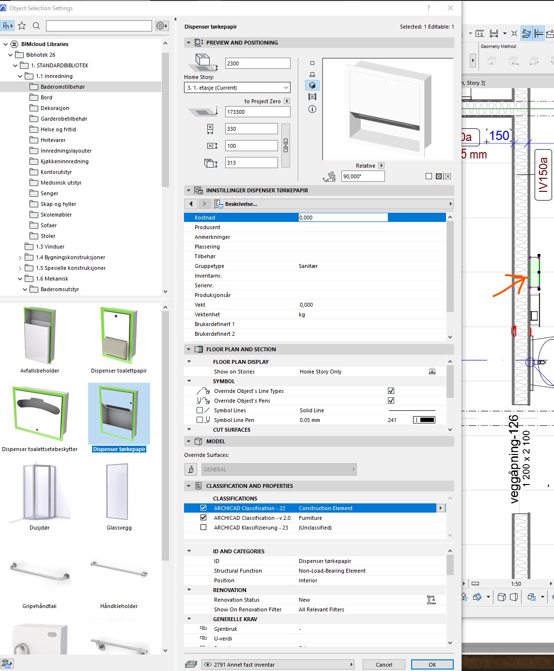Screen dimensions: 554x671
Task: Open the Home Story dropdown
Action: point(237,88)
